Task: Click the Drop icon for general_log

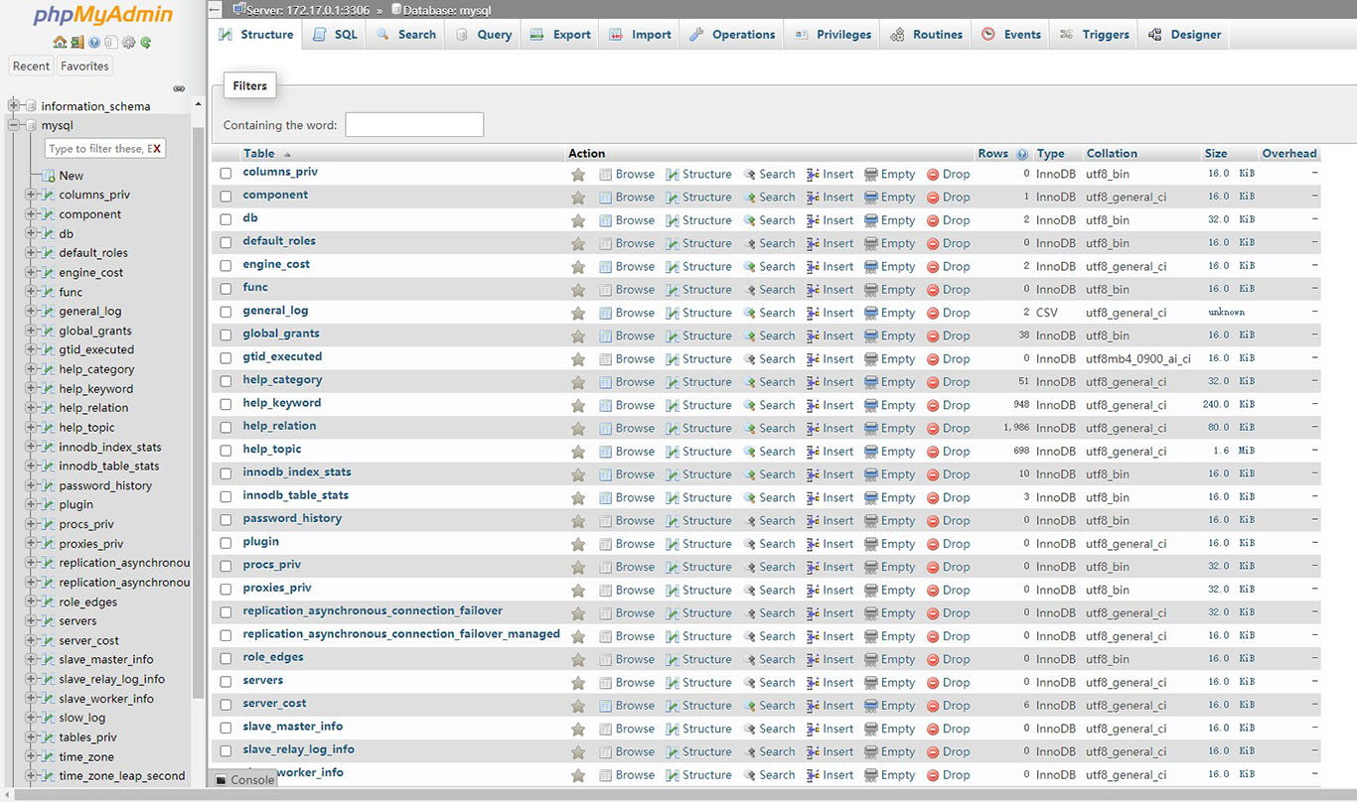Action: point(933,313)
